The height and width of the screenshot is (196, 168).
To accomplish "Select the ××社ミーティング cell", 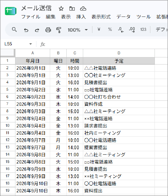I will (x=119, y=176).
